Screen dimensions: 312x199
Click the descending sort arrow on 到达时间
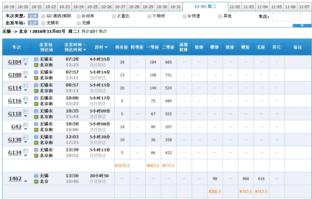coord(85,50)
